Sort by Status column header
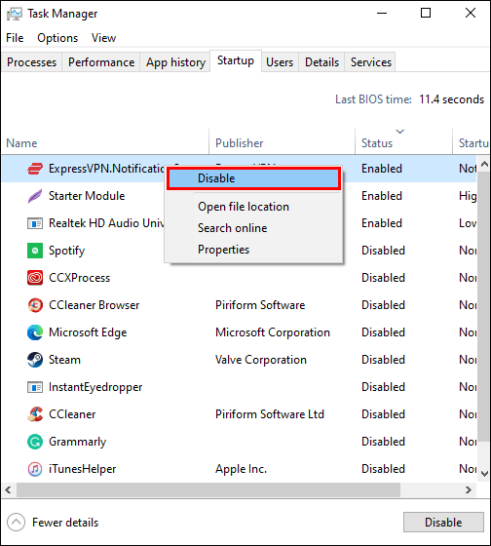This screenshot has height=546, width=491. 377,143
